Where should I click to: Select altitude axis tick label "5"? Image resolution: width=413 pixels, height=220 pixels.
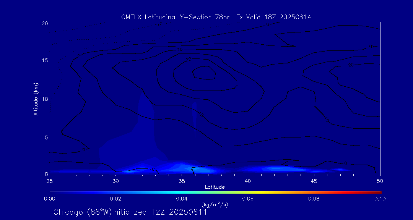pos(46,137)
